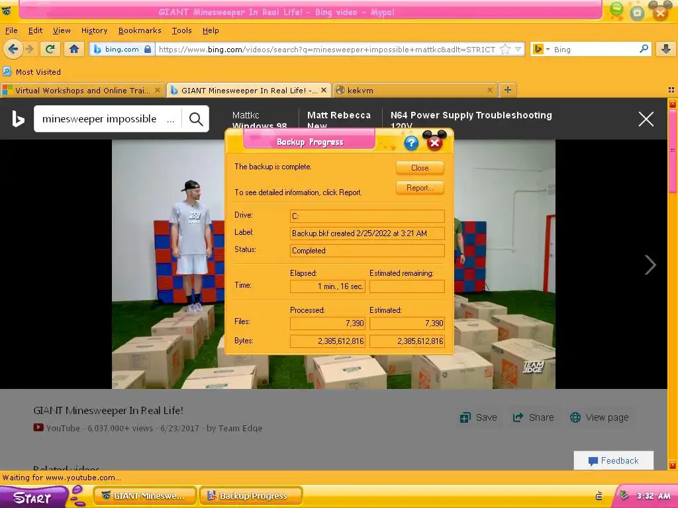Open the Edit menu
The height and width of the screenshot is (508, 678).
pyautogui.click(x=35, y=30)
